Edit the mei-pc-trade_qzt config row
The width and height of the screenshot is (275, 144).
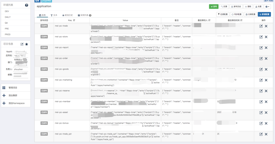tap(261, 134)
